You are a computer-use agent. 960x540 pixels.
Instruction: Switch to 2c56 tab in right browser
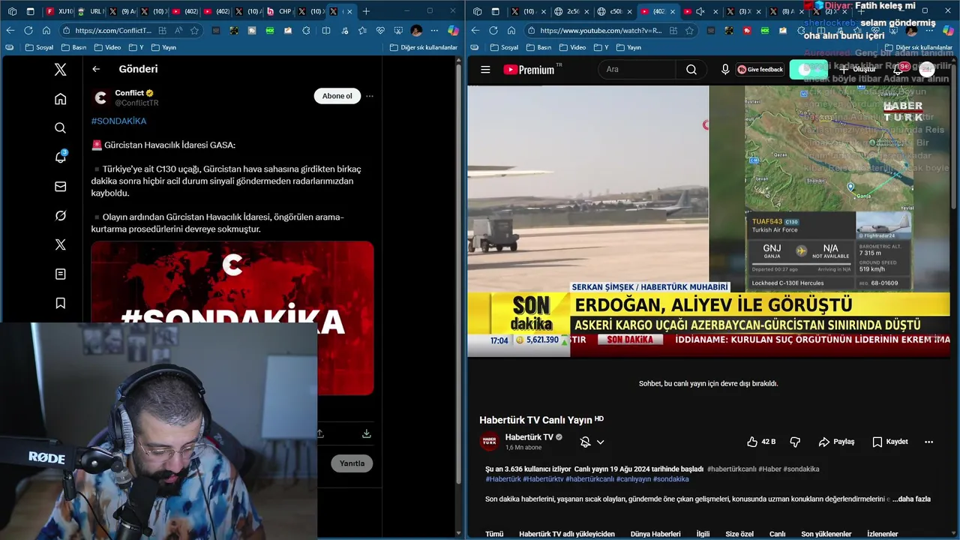click(569, 11)
